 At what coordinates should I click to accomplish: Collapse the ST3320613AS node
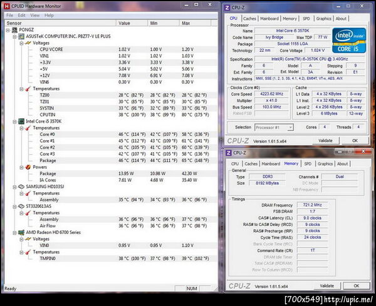[14, 207]
